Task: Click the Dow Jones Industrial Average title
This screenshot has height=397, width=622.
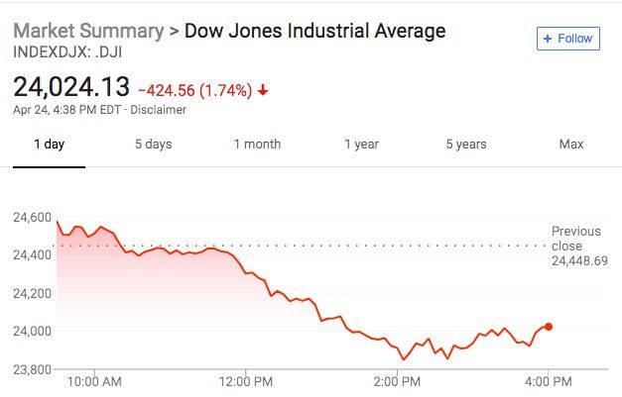Action: [316, 31]
